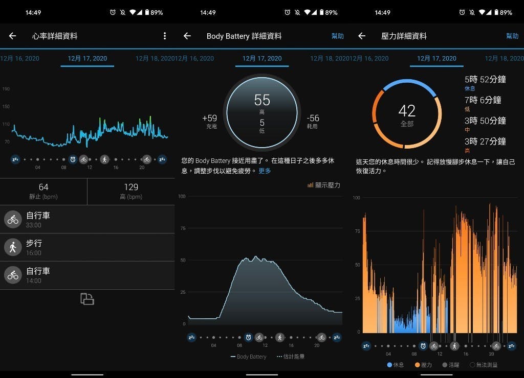
Task: Tap the 無法測量 legend entry
Action: pyautogui.click(x=484, y=365)
